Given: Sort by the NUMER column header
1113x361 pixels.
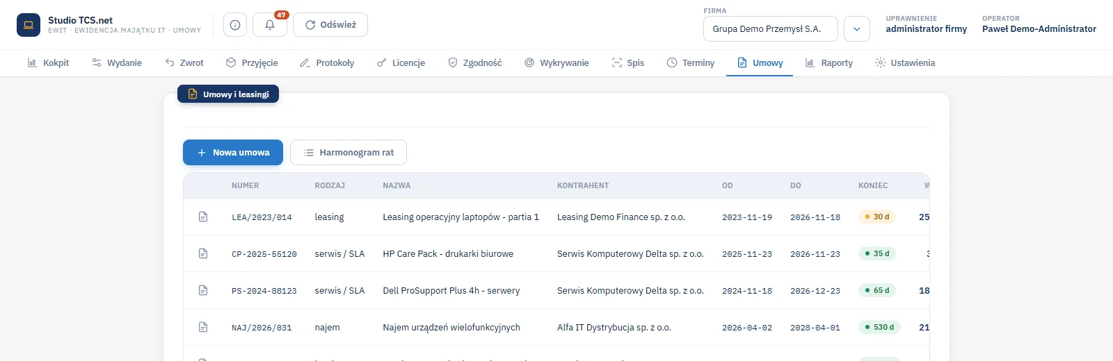Looking at the screenshot, I should [x=246, y=185].
